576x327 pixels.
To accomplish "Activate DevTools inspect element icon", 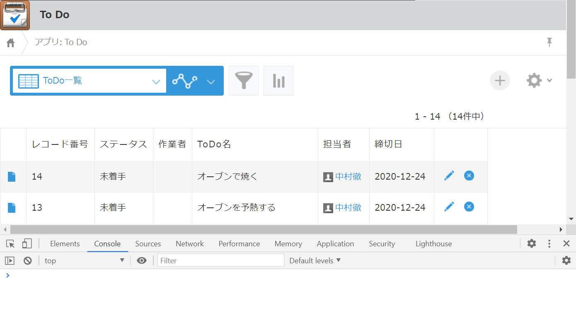I will point(11,244).
